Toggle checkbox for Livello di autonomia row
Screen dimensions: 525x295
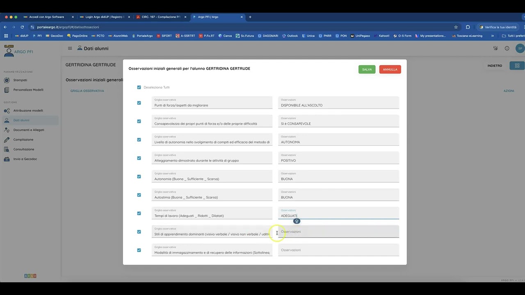[x=139, y=140]
